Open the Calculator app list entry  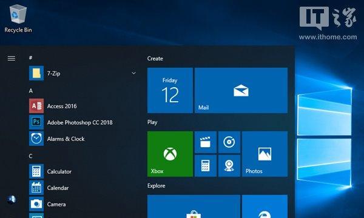pyautogui.click(x=84, y=171)
